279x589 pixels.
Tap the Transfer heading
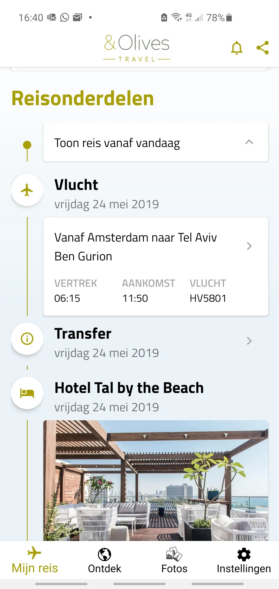pos(83,334)
